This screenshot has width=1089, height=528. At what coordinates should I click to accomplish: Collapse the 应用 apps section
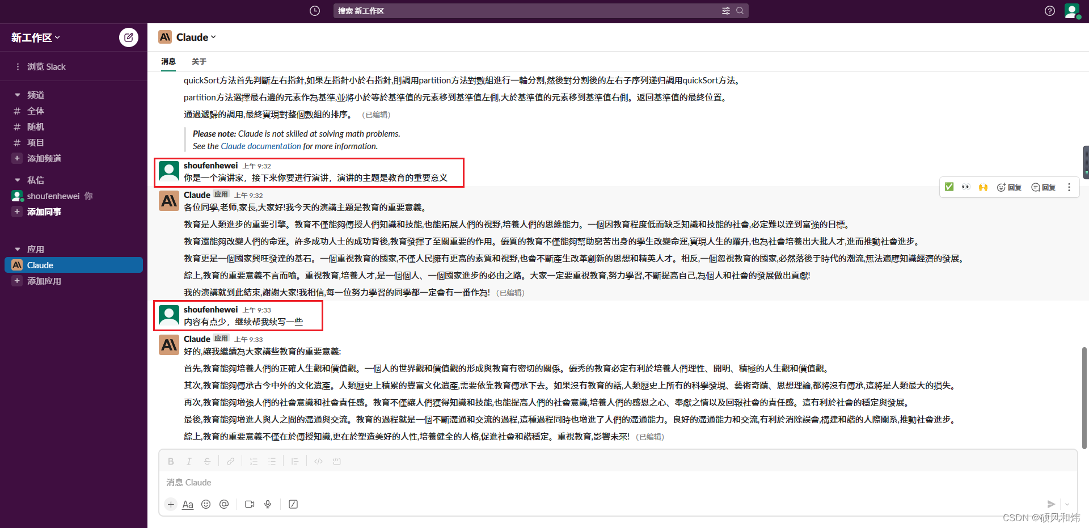point(18,249)
